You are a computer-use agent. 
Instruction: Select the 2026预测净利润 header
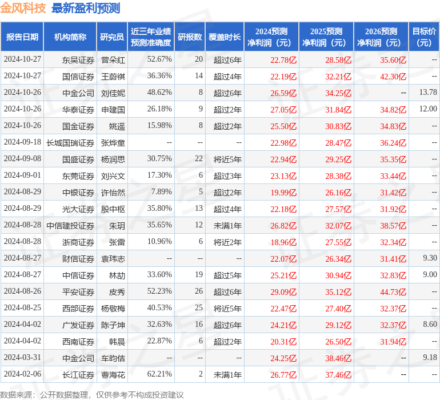click(381, 37)
